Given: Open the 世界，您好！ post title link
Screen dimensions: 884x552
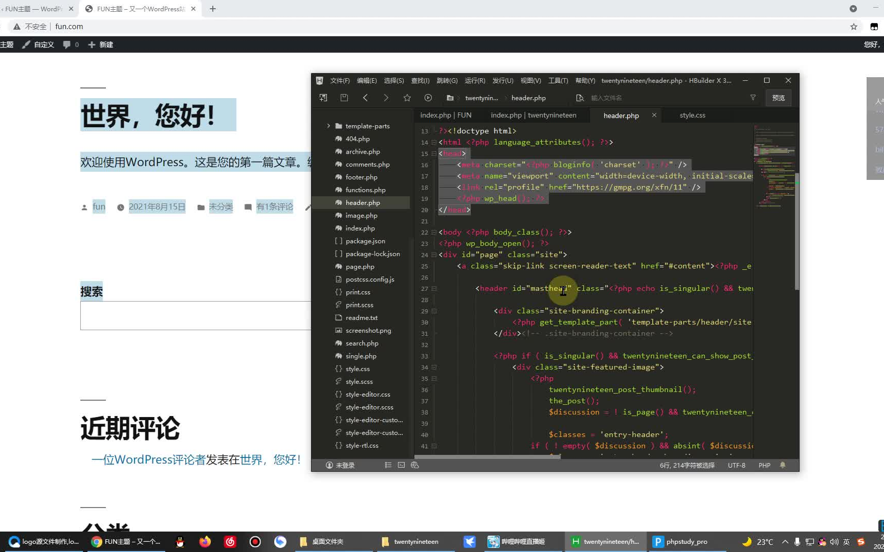Looking at the screenshot, I should 148,116.
